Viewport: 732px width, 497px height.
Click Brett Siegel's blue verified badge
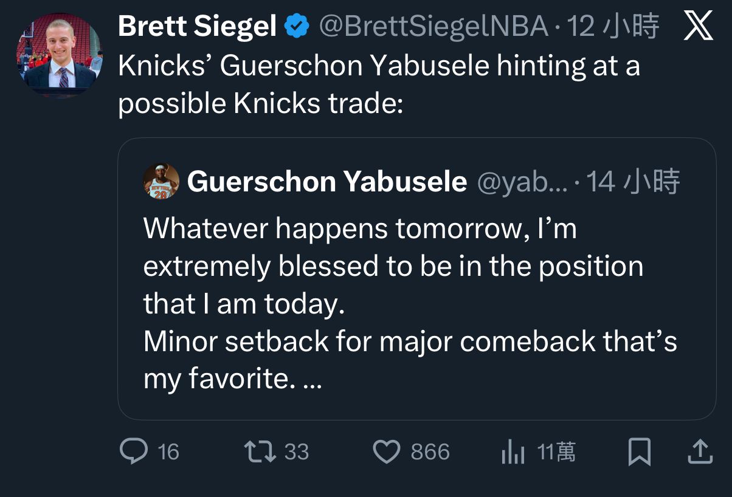(x=297, y=27)
